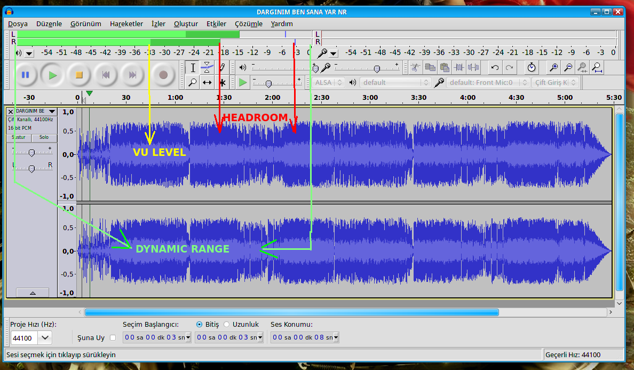Click the Silence audio icon
This screenshot has height=370, width=634.
pos(473,67)
